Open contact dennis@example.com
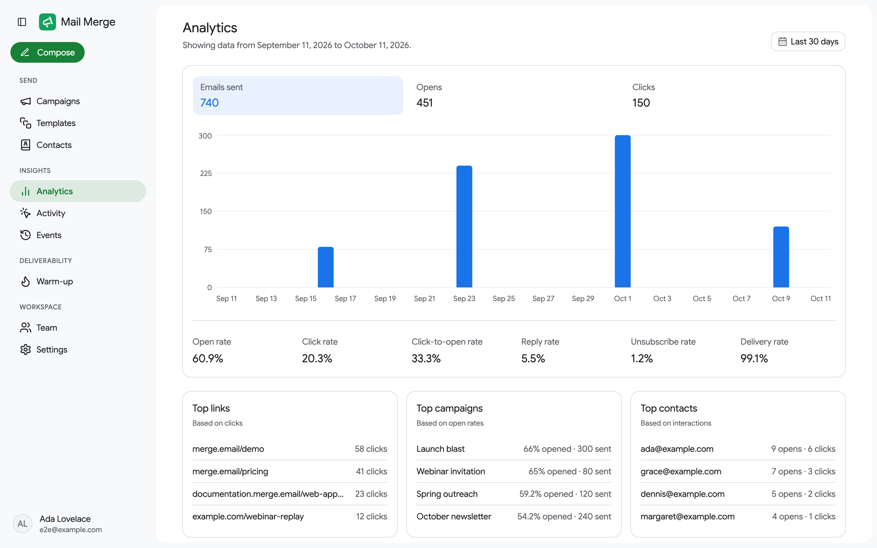Image resolution: width=877 pixels, height=548 pixels. pyautogui.click(x=738, y=494)
